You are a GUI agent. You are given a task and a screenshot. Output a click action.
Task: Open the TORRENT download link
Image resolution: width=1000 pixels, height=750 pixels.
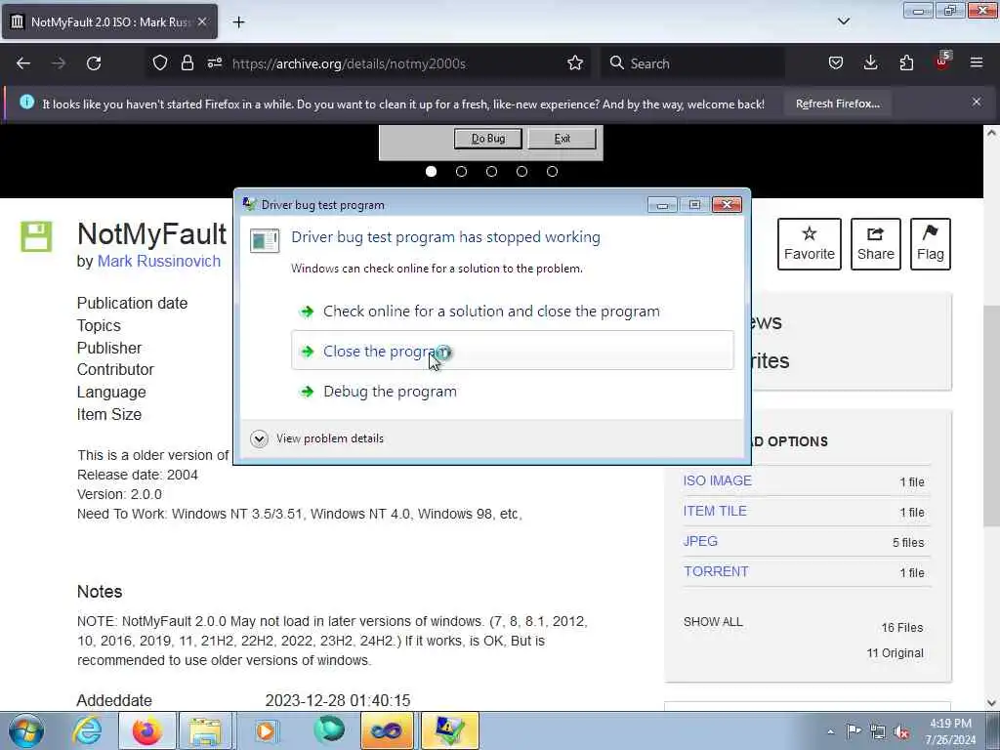(x=716, y=571)
